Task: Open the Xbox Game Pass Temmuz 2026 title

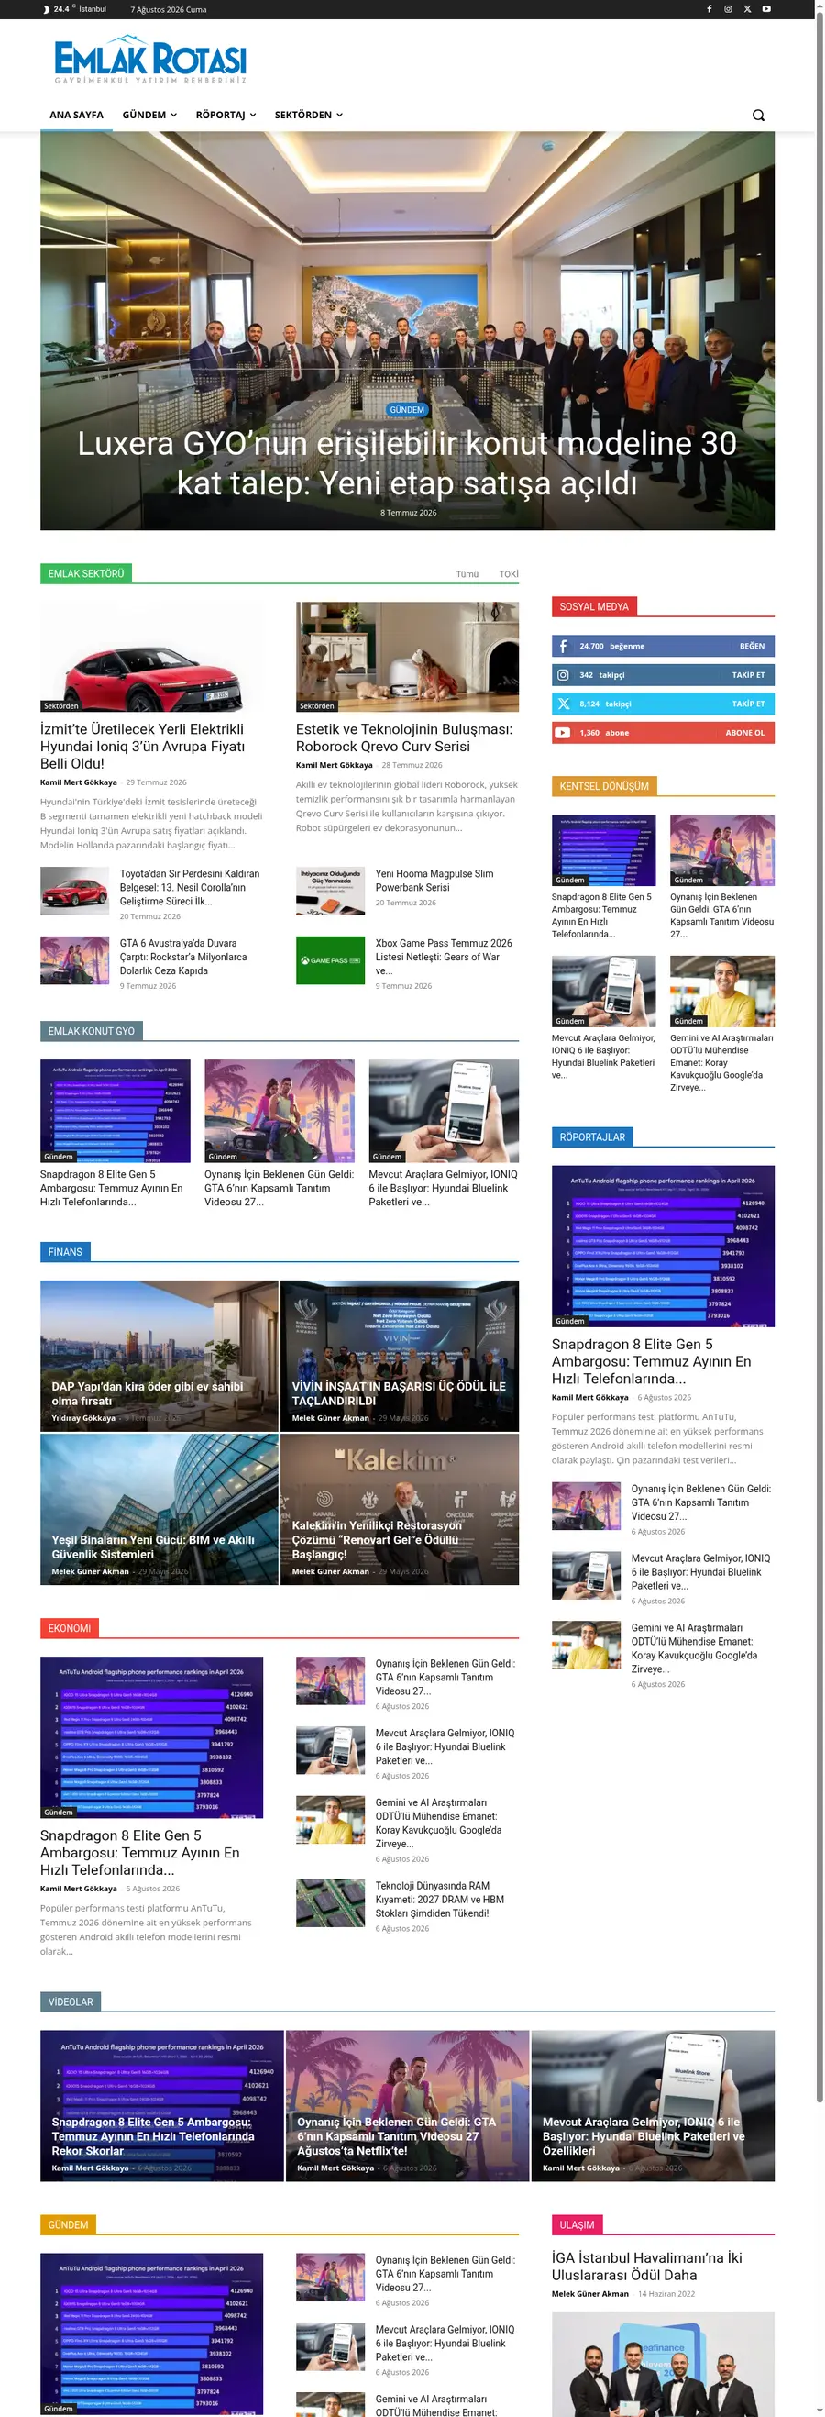Action: pos(444,957)
